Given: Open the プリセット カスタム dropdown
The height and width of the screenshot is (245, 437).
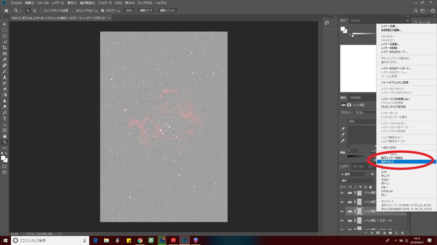Looking at the screenshot, I should pyautogui.click(x=365, y=113).
